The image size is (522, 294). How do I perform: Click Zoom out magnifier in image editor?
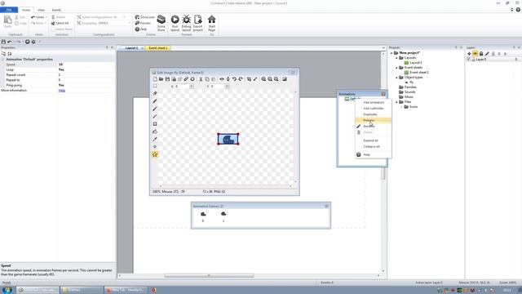(270, 79)
